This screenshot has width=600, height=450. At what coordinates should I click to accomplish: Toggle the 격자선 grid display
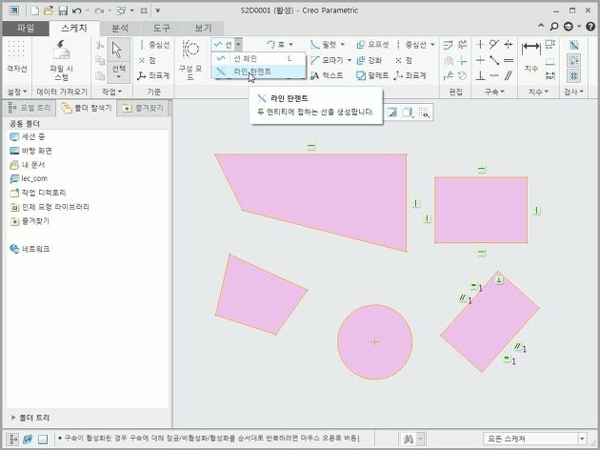pos(17,56)
